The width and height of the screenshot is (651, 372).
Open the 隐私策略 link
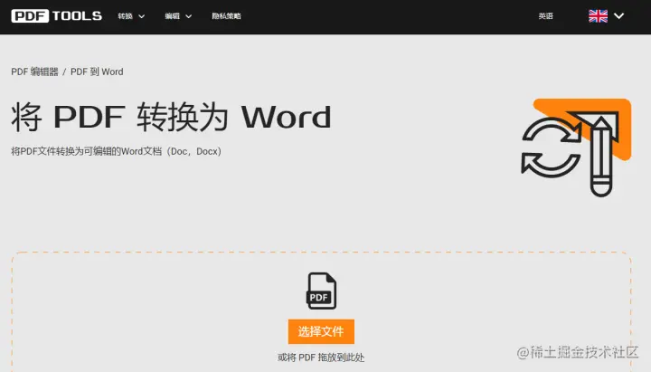click(226, 16)
